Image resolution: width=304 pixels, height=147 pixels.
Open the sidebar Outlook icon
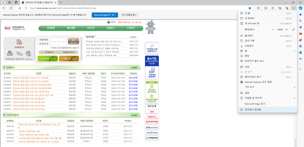tap(300, 52)
